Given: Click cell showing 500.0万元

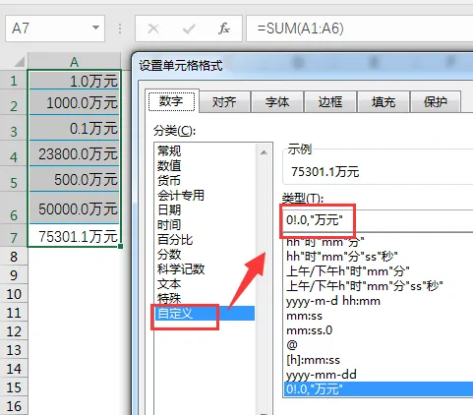Looking at the screenshot, I should [75, 179].
